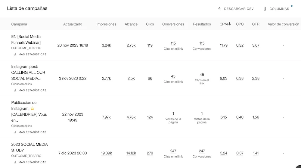Screen dimensions: 301x168
Task: Sort by the Conversiones column header
Action: coord(173,24)
